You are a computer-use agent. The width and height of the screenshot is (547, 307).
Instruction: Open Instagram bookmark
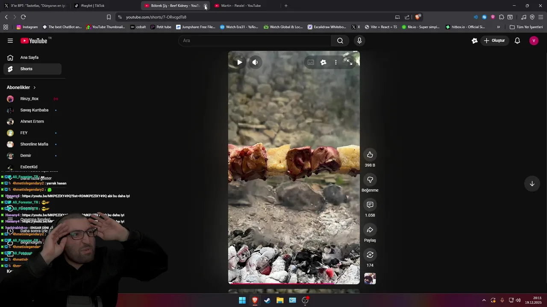click(27, 27)
